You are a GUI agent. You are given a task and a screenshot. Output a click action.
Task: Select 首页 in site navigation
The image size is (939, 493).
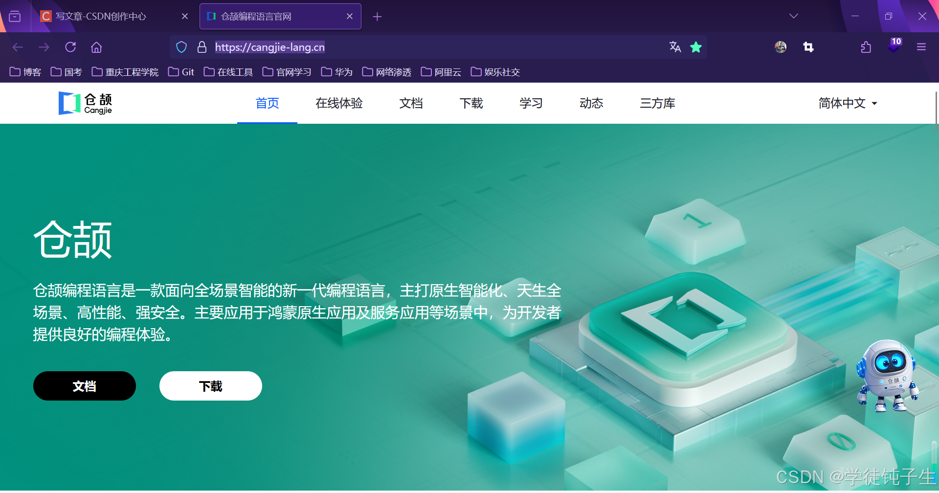point(267,103)
